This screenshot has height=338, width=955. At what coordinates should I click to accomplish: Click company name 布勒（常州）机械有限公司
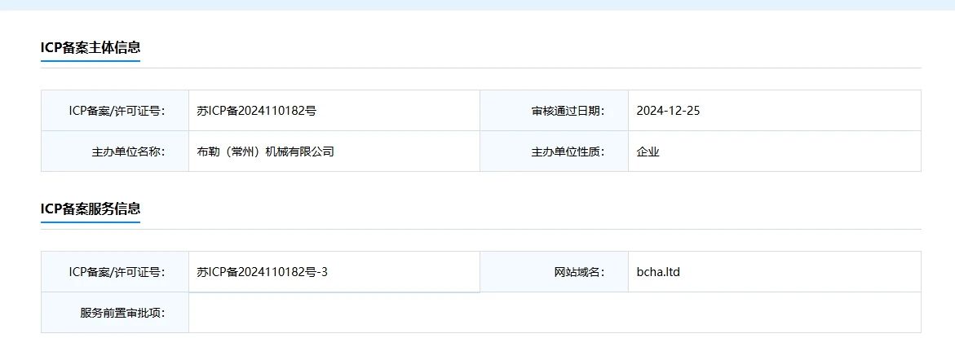pyautogui.click(x=266, y=151)
